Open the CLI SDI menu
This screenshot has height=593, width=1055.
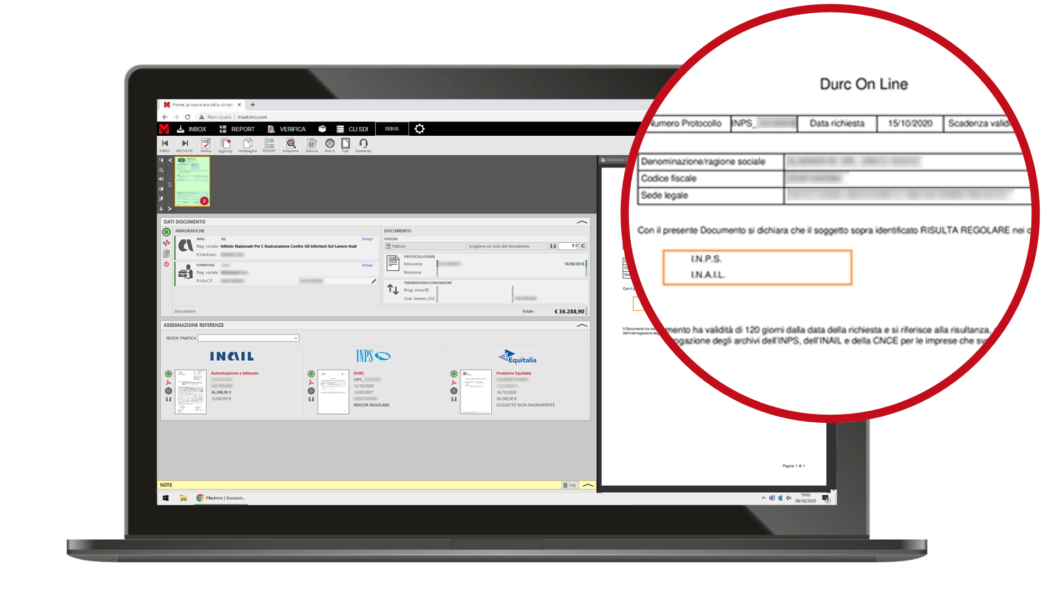coord(352,129)
